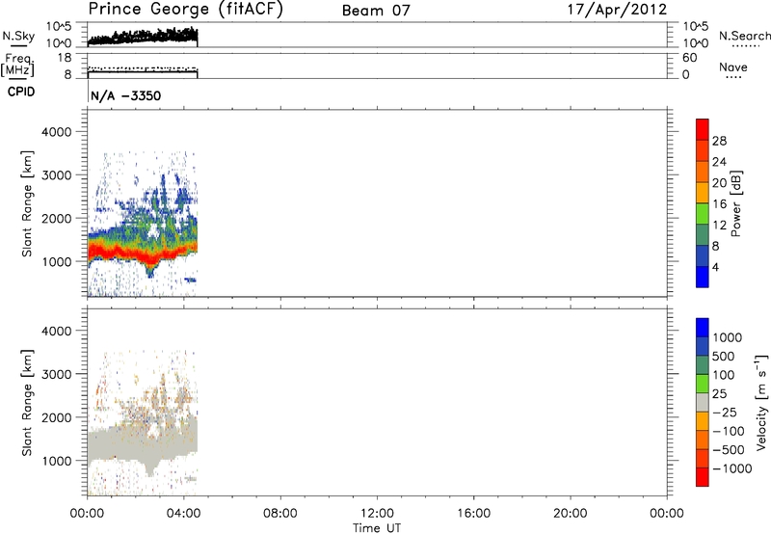This screenshot has width=771, height=534.
Task: Click the 'Time UT' axis title
Action: click(x=377, y=528)
